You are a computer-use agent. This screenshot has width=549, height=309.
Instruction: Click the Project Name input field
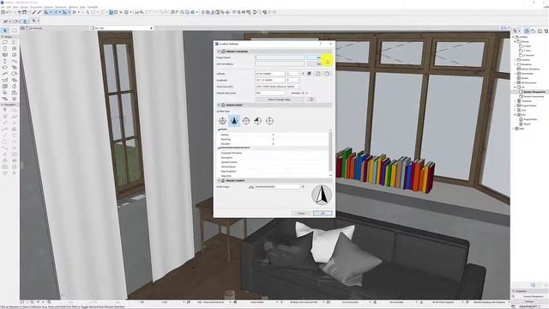(280, 58)
